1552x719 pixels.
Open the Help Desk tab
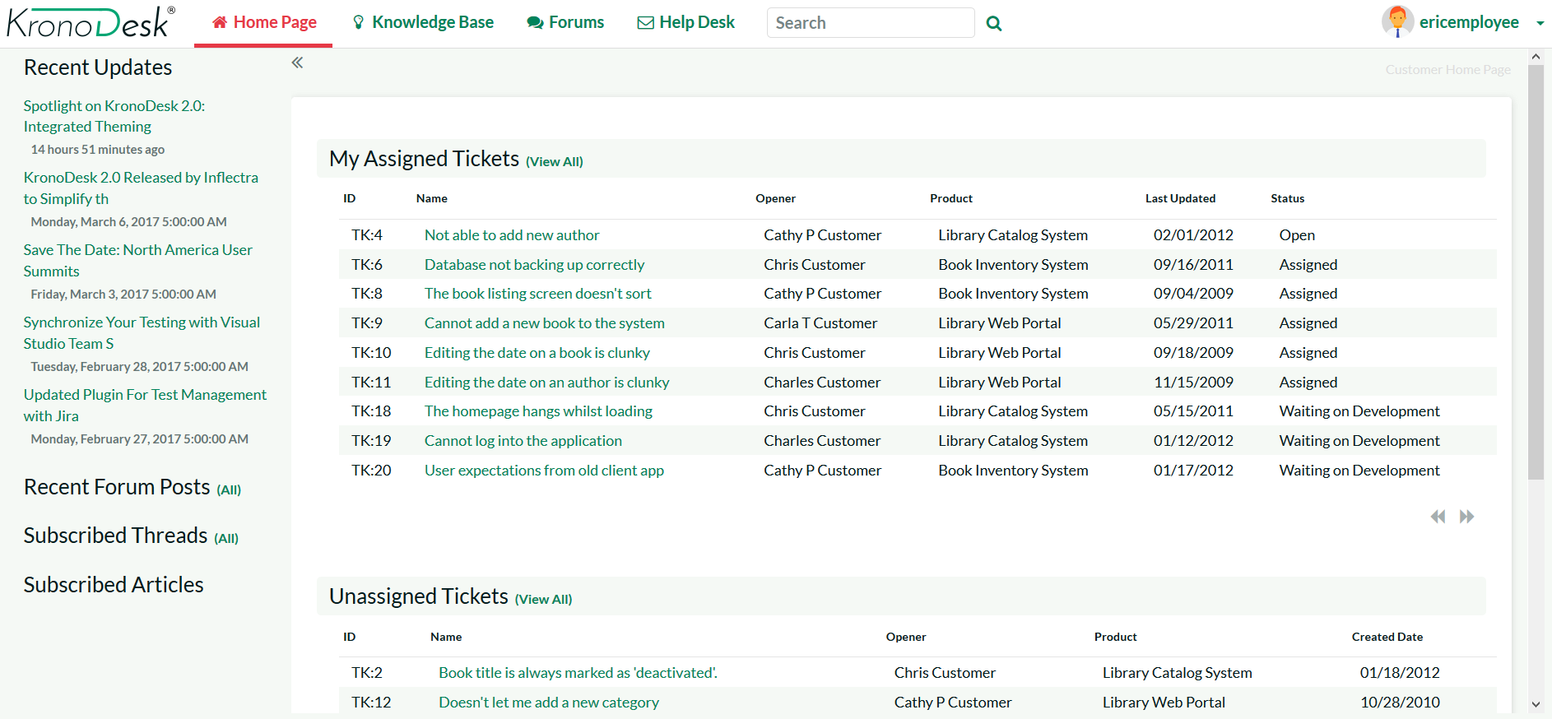686,23
